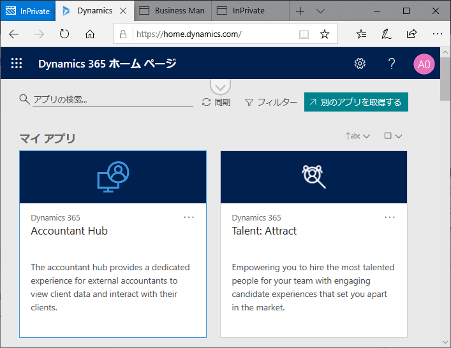The height and width of the screenshot is (348, 451).
Task: Go back in the browser
Action: pos(13,34)
